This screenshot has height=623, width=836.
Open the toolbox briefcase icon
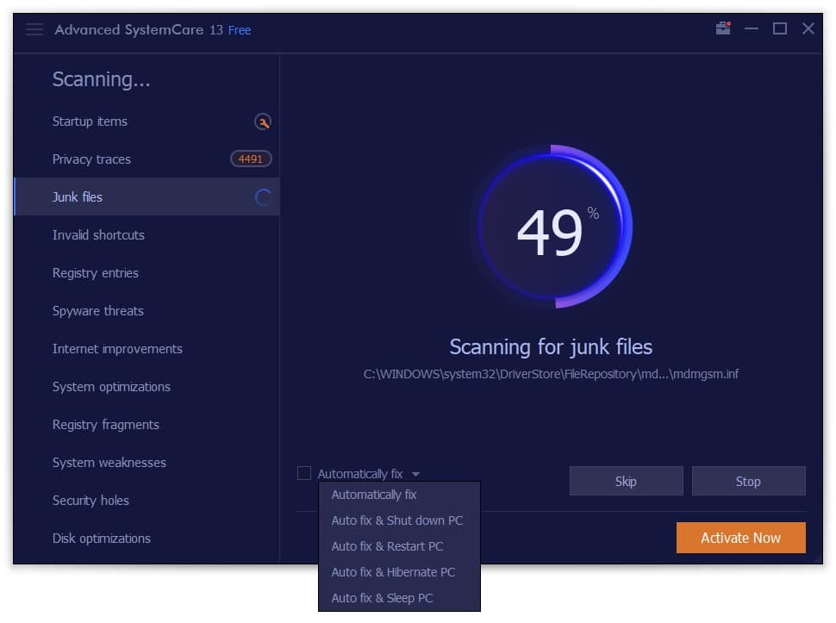pos(723,28)
